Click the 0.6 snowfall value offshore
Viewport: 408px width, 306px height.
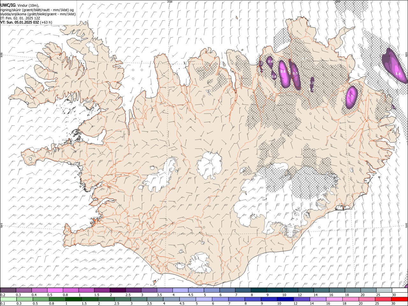tap(398, 74)
